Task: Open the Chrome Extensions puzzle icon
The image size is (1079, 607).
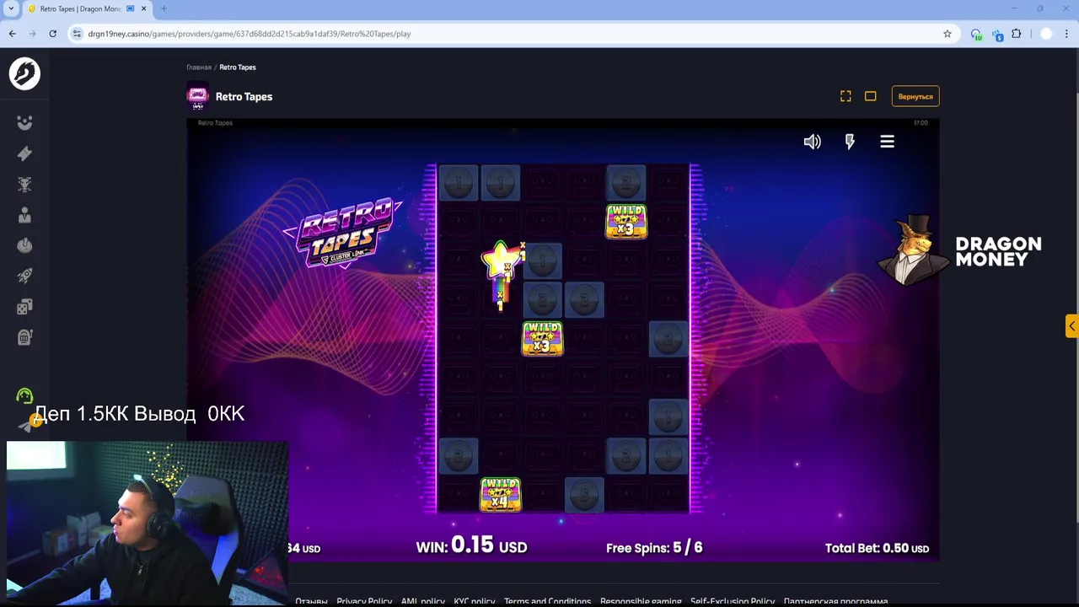Action: [1017, 34]
